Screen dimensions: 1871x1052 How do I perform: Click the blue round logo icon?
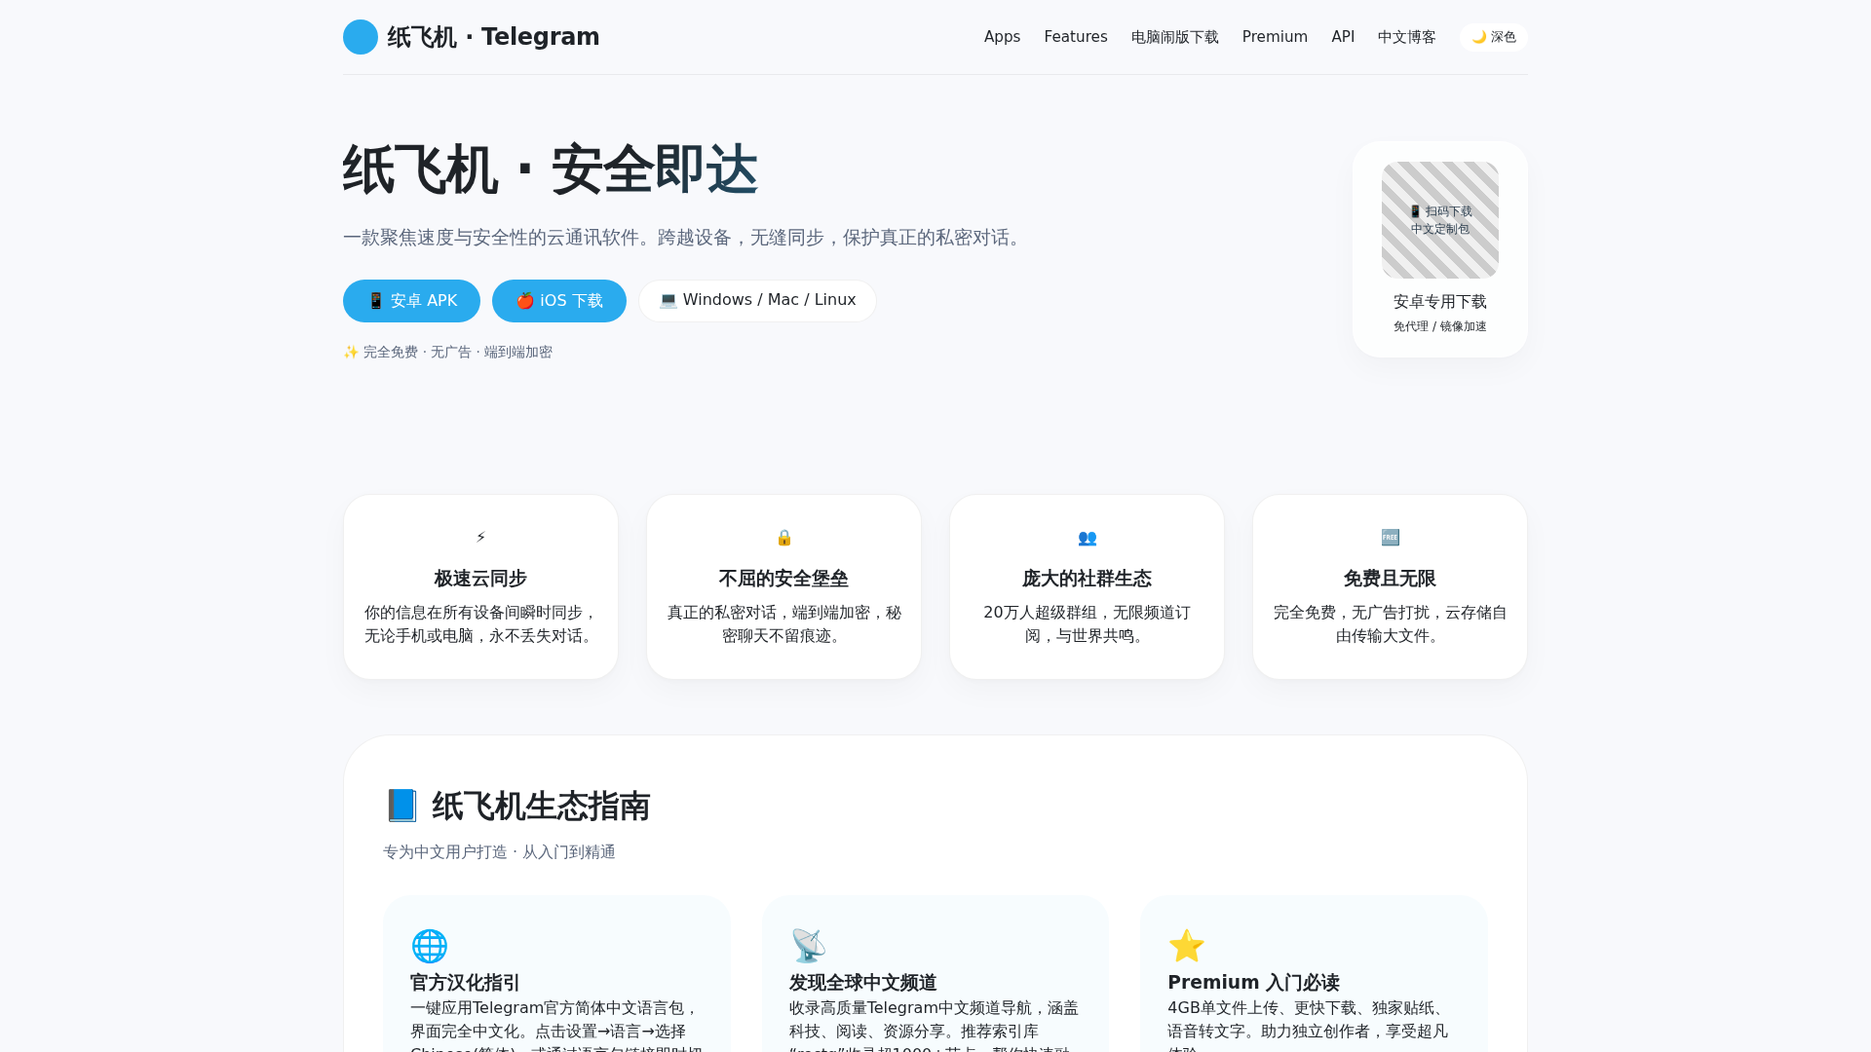pos(361,37)
